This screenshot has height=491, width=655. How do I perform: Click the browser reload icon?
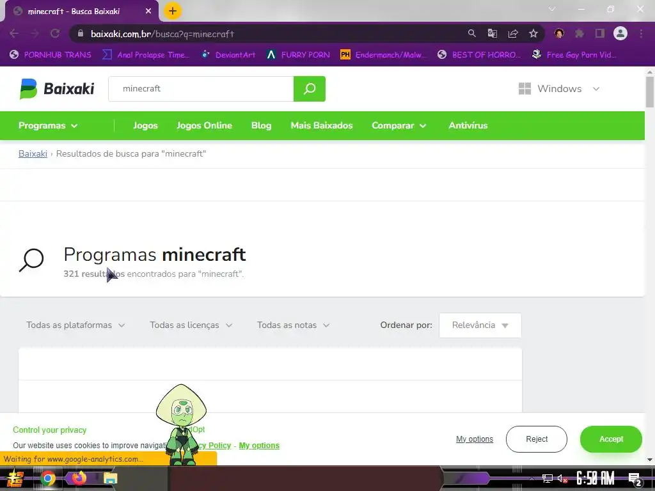point(55,33)
